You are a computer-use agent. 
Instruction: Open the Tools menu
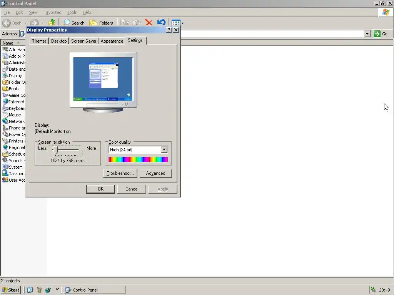[72, 12]
